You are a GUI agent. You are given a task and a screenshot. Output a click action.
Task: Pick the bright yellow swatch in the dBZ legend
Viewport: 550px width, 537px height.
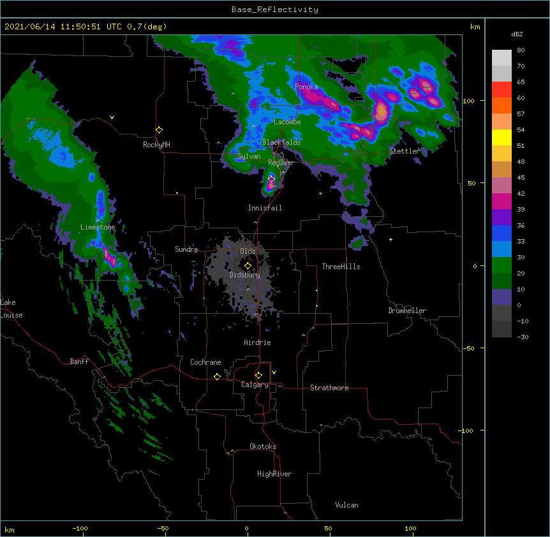click(x=502, y=137)
